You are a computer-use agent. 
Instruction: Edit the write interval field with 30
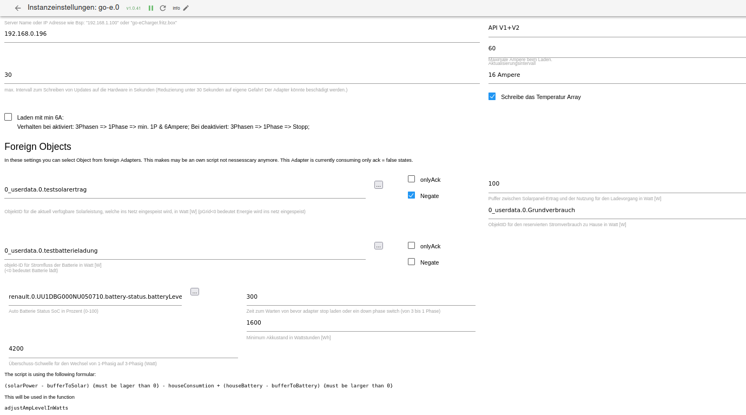point(242,75)
